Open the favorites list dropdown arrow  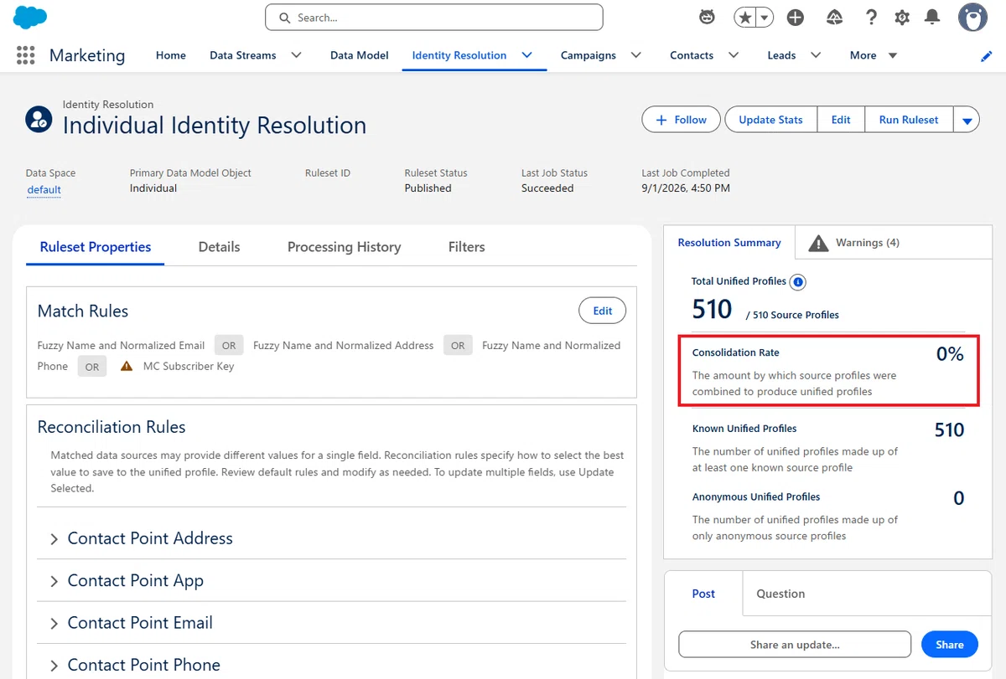pos(765,18)
